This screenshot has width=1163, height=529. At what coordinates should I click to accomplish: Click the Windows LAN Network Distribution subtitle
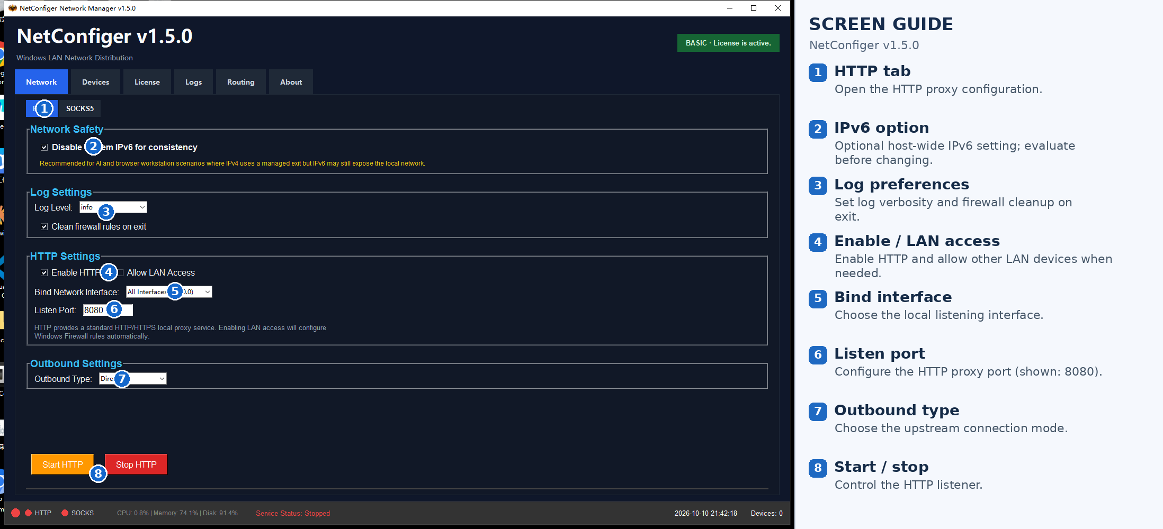[x=75, y=58]
